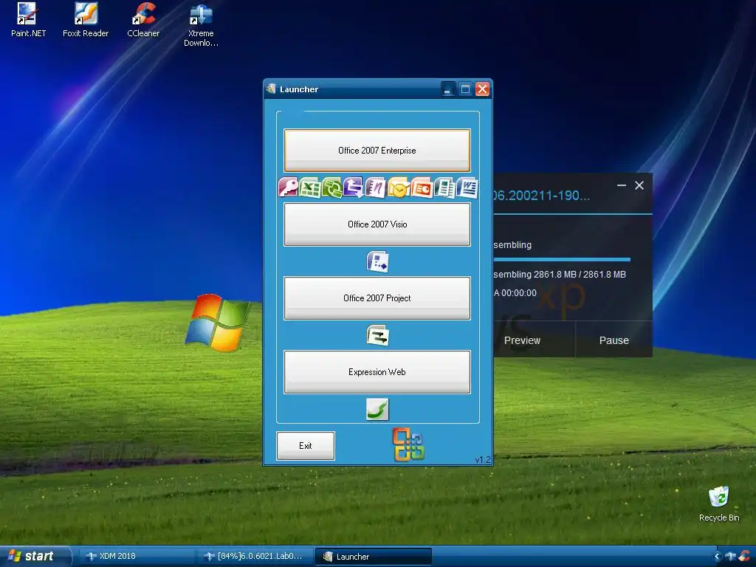Pause the download in XDM window
The width and height of the screenshot is (756, 567).
click(x=614, y=340)
